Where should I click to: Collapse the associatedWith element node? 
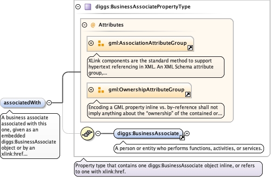tap(49, 103)
